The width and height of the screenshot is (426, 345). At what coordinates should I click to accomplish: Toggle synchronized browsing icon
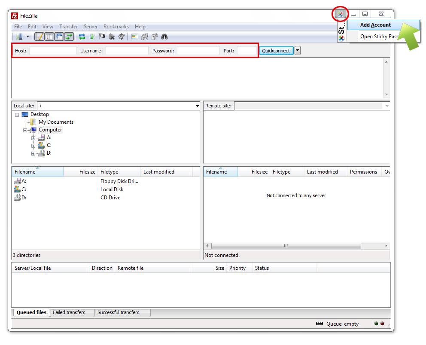point(154,37)
